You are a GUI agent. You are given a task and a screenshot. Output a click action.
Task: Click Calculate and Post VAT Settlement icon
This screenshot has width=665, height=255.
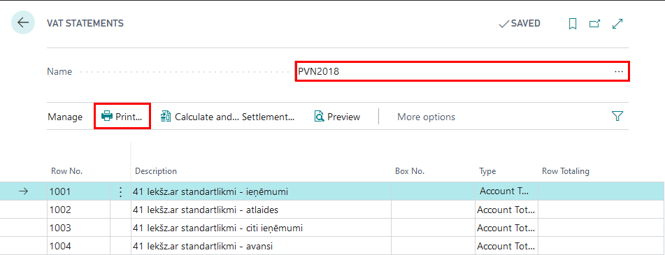pyautogui.click(x=166, y=117)
